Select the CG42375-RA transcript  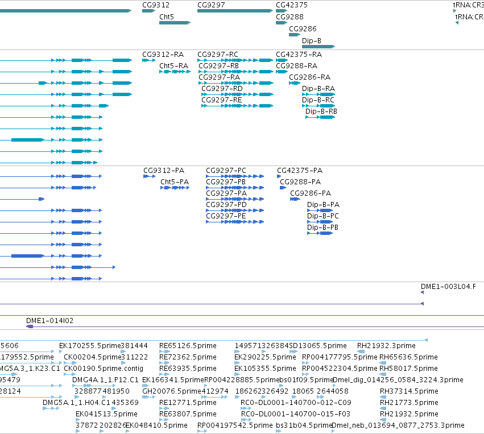click(x=282, y=60)
